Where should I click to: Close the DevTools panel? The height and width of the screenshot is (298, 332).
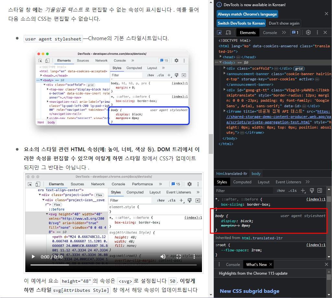(325, 33)
